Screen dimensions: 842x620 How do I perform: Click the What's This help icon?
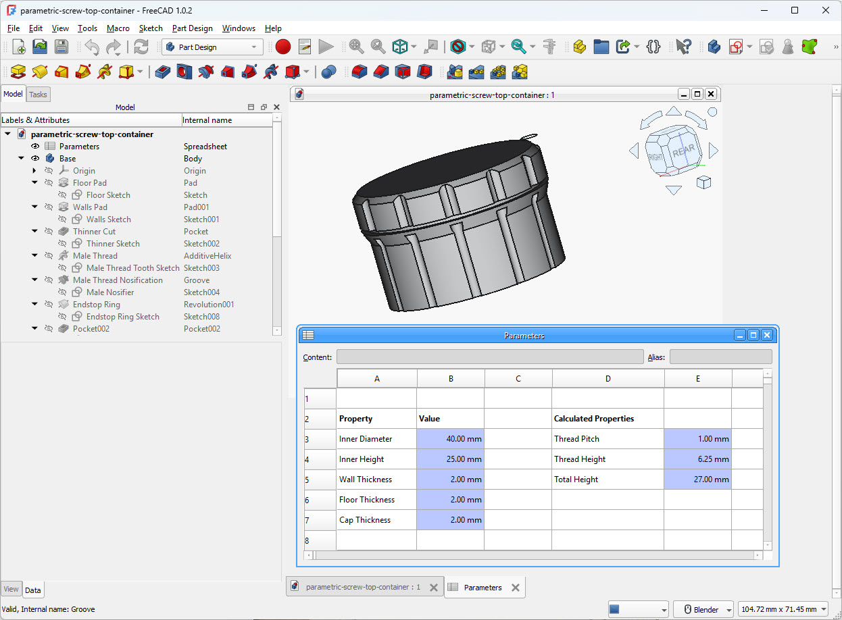pyautogui.click(x=683, y=47)
